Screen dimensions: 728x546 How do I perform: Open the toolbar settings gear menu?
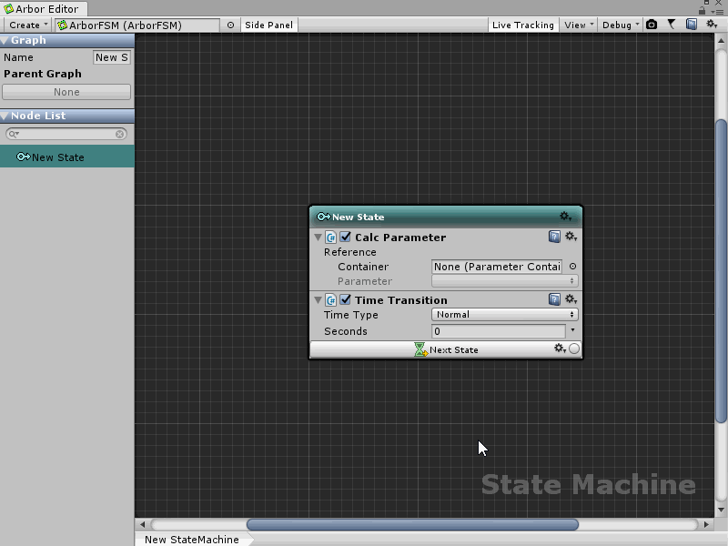pyautogui.click(x=712, y=25)
